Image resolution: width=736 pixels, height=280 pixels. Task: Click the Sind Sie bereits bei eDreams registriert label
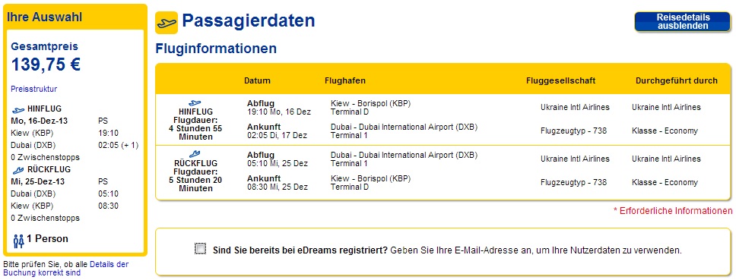point(300,250)
